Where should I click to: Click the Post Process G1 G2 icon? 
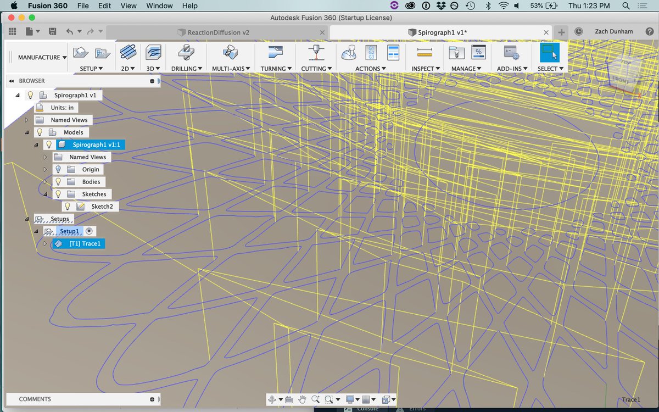[x=371, y=53]
